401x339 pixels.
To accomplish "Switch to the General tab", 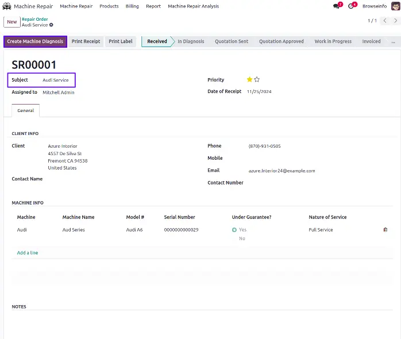I will tap(25, 110).
